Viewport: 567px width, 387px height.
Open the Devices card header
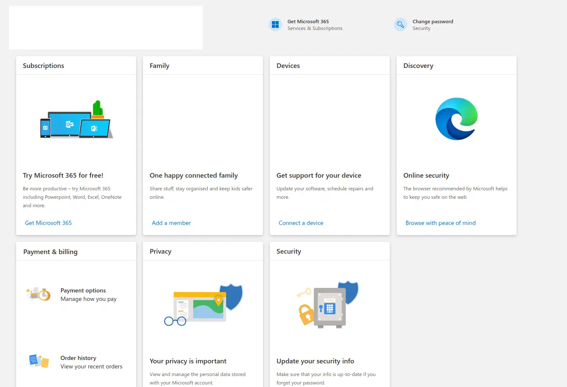pos(288,65)
